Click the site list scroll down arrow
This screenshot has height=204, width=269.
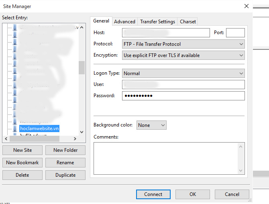(x=82, y=132)
